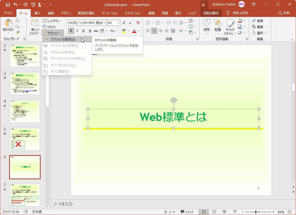296x215 pixels.
Task: Select slide 4 Agenda thumbnail
Action: coord(25,111)
